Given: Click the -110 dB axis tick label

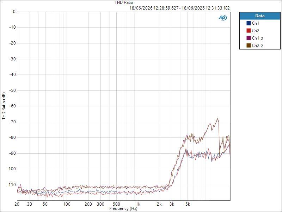Looking at the screenshot, I should tap(11, 185).
